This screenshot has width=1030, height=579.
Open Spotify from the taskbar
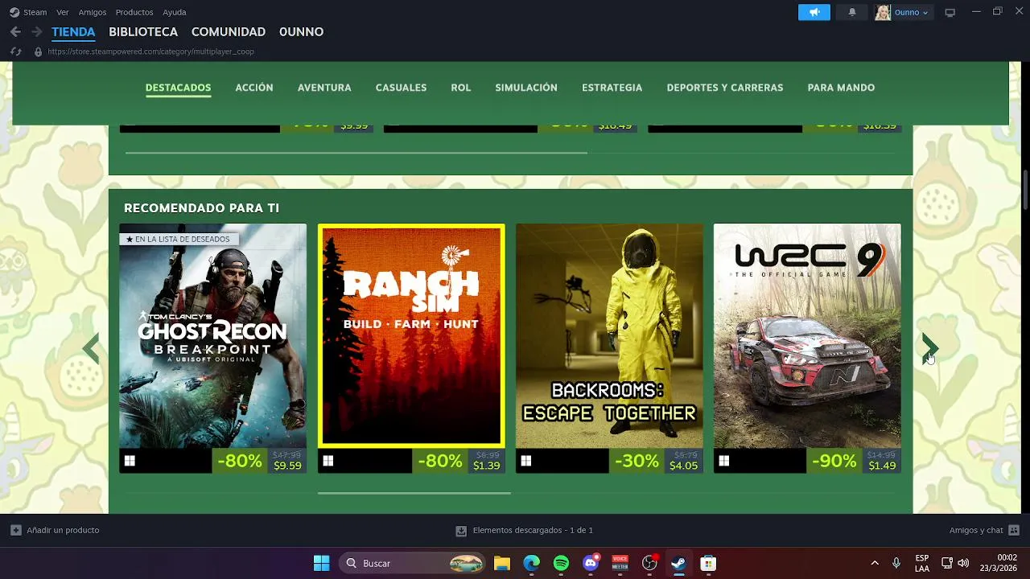[562, 563]
